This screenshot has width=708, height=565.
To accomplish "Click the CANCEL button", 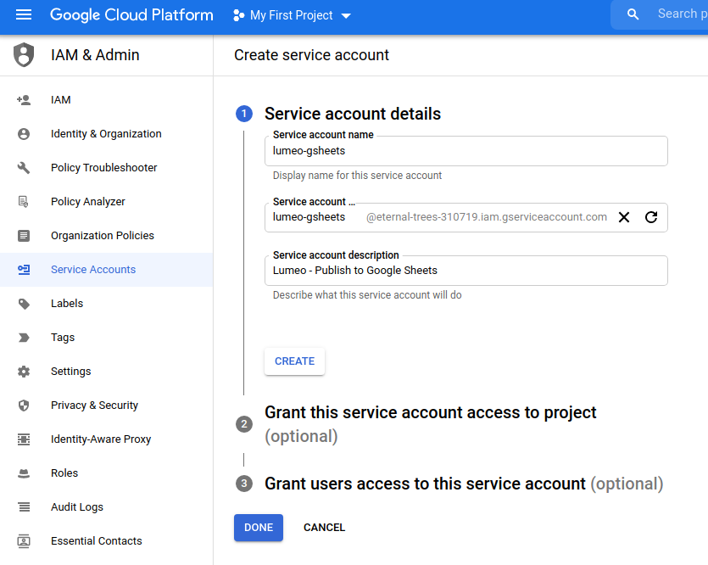I will pos(324,528).
